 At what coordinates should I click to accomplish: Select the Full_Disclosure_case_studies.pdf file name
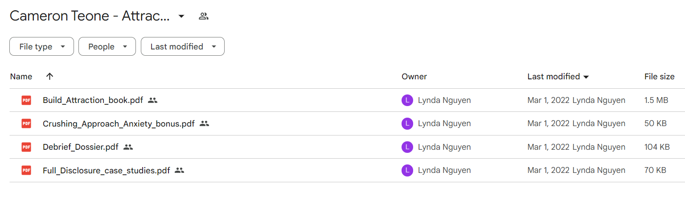106,170
